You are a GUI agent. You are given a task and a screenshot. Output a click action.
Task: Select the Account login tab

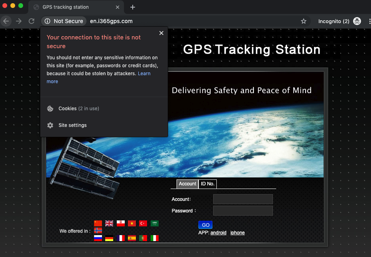pyautogui.click(x=187, y=184)
